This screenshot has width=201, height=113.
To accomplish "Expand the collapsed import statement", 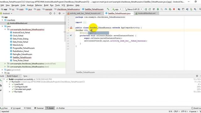I will (85, 22).
